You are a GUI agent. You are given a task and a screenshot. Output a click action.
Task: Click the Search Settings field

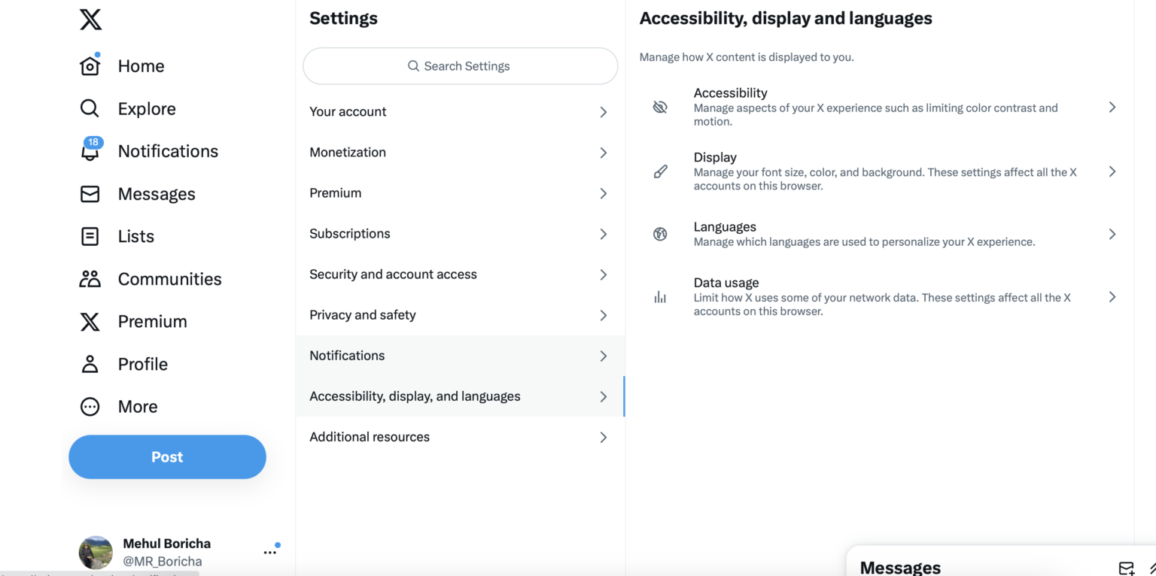pyautogui.click(x=460, y=66)
